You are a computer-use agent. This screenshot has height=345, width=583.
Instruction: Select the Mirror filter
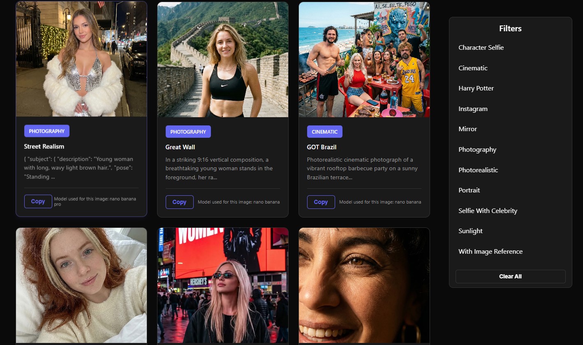[x=467, y=129]
